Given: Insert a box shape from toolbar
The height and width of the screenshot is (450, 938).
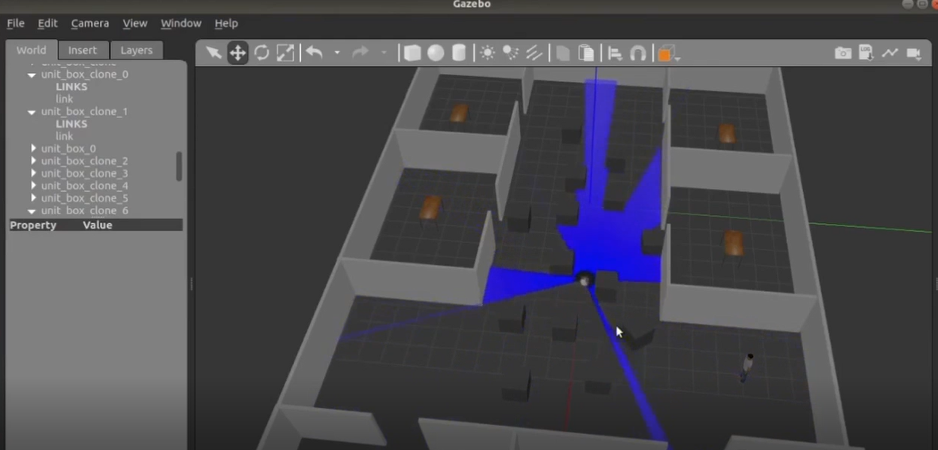Looking at the screenshot, I should tap(412, 53).
